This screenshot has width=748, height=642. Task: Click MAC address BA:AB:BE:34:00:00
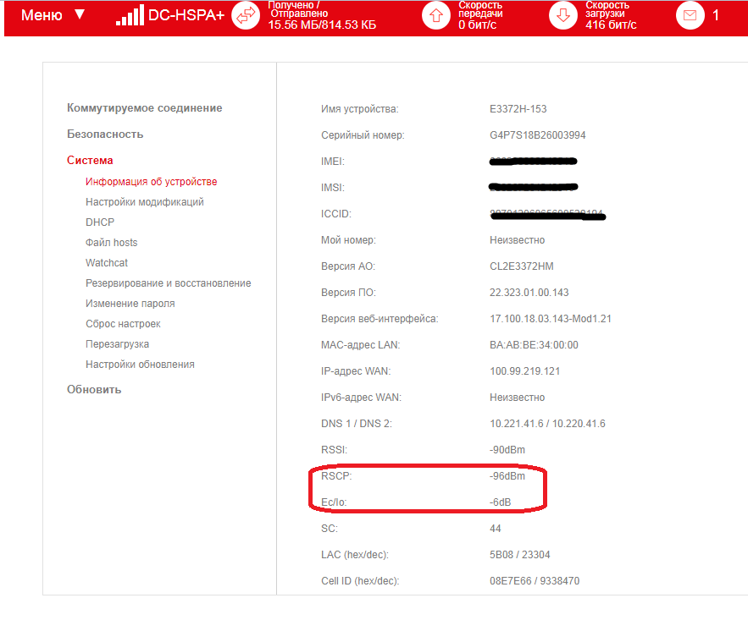tap(534, 345)
